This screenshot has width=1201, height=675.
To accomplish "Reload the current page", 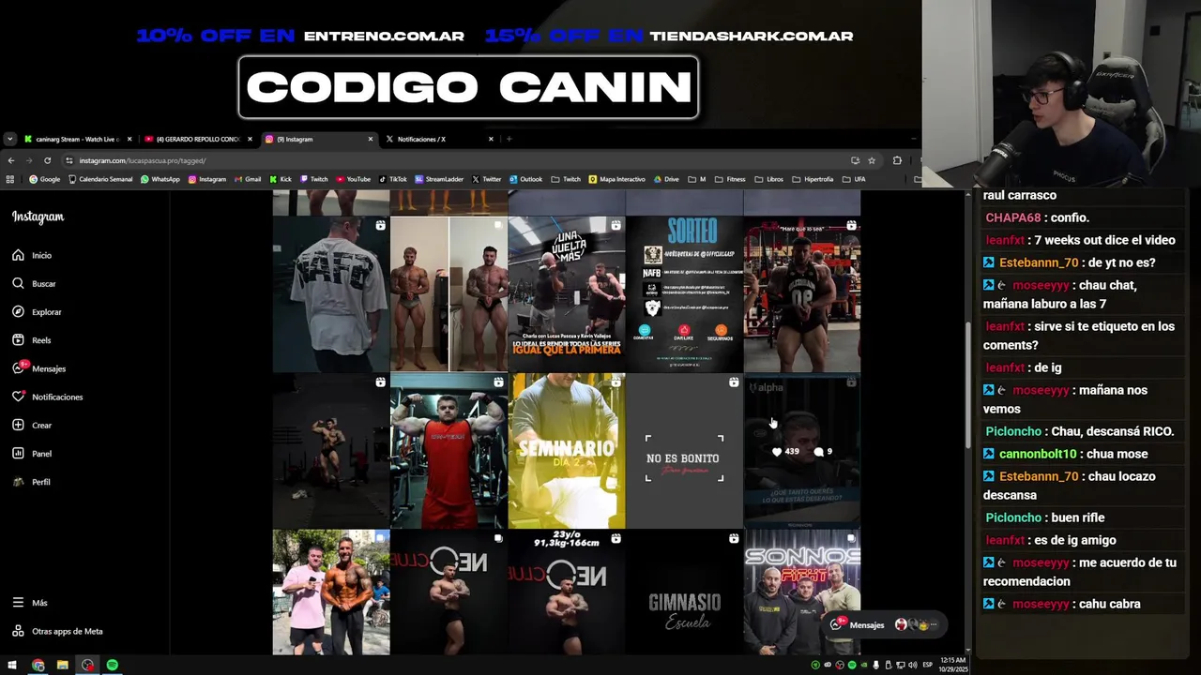I will click(47, 160).
